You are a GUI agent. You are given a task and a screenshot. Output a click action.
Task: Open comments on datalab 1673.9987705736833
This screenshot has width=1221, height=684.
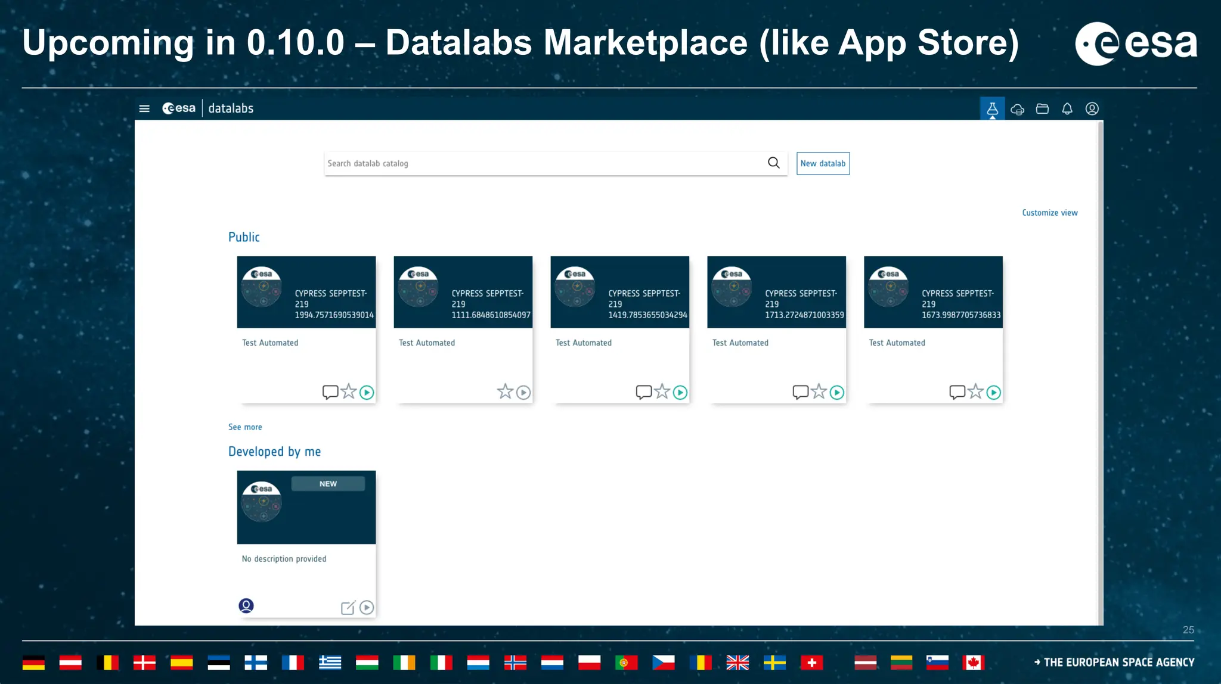click(957, 392)
